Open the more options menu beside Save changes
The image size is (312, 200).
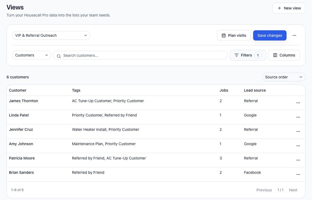[294, 35]
